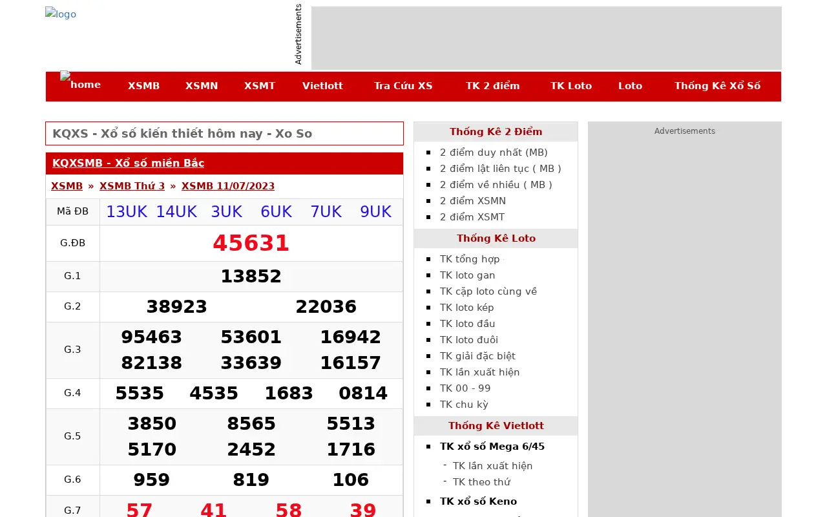Screen dimensions: 827x517
Task: Open the XSMB menu item
Action: pyautogui.click(x=143, y=86)
